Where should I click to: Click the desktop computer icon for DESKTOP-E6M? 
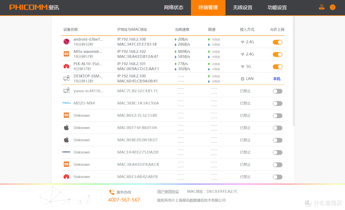66,78
